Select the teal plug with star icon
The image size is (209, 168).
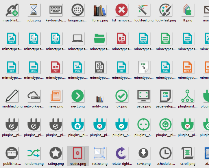pos(77,125)
